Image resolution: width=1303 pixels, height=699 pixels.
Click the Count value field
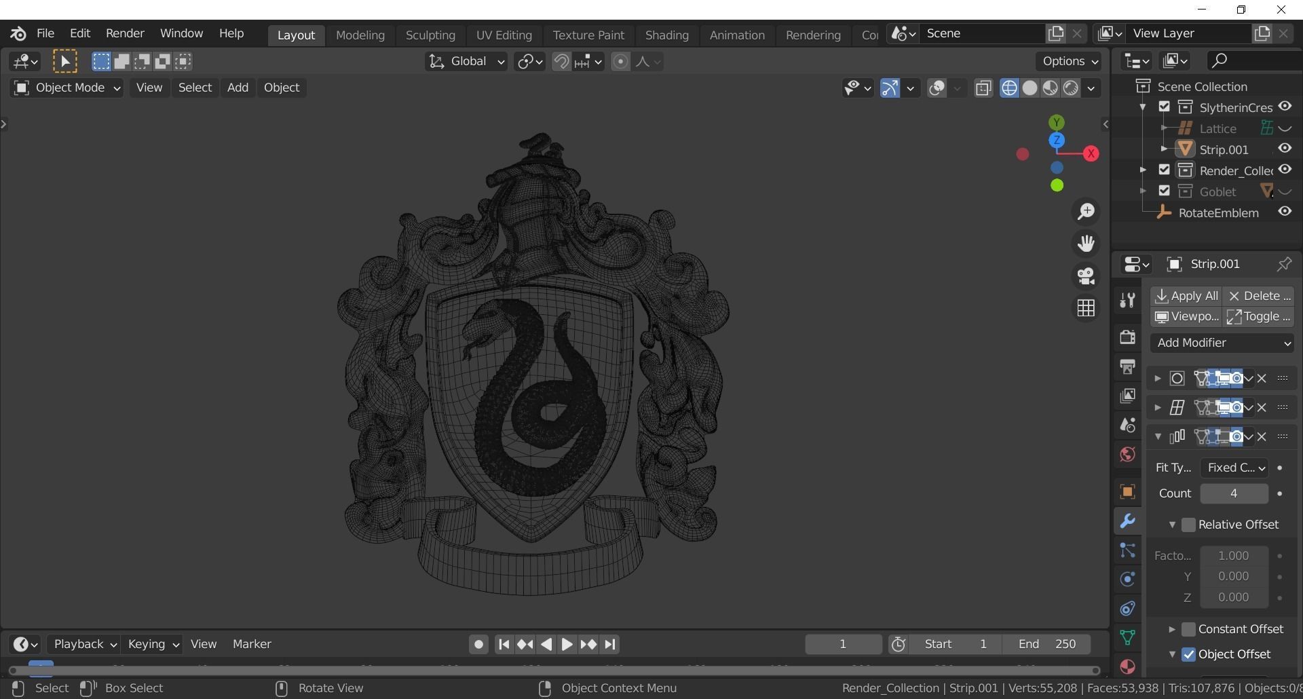pos(1234,493)
